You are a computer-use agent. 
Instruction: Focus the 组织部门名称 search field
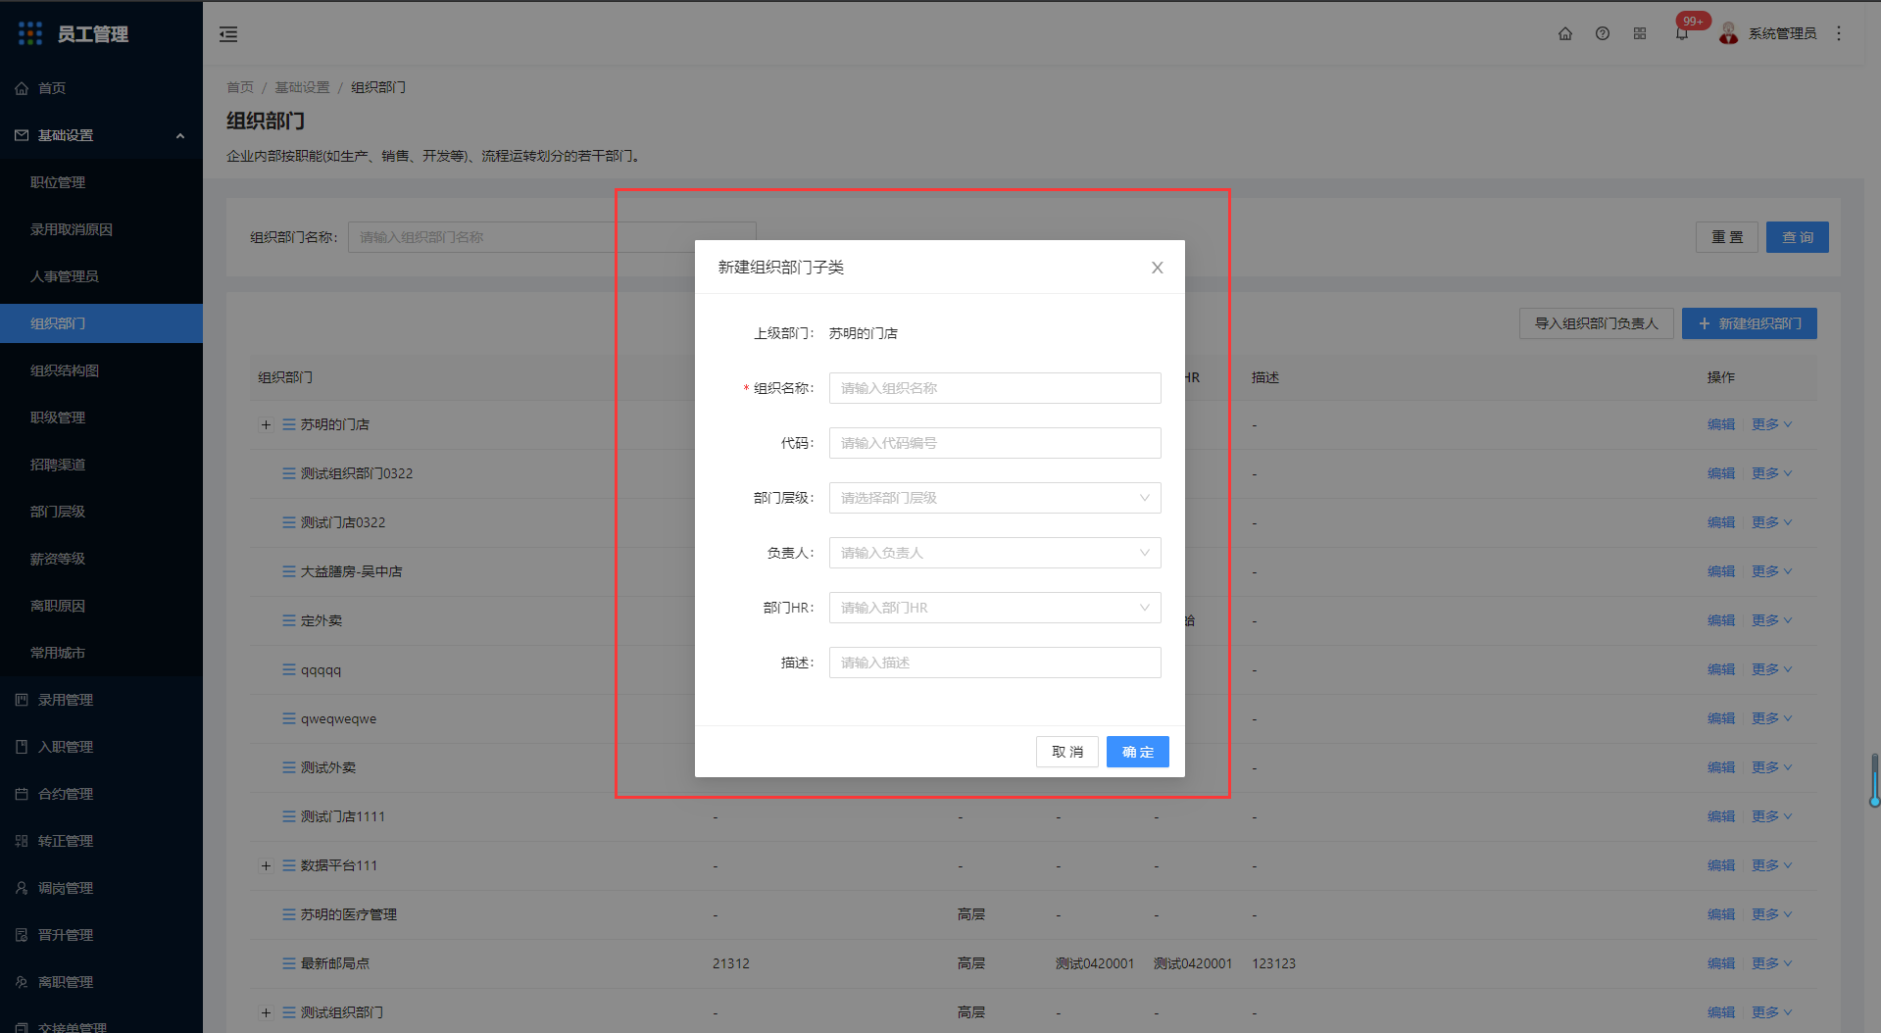click(552, 237)
